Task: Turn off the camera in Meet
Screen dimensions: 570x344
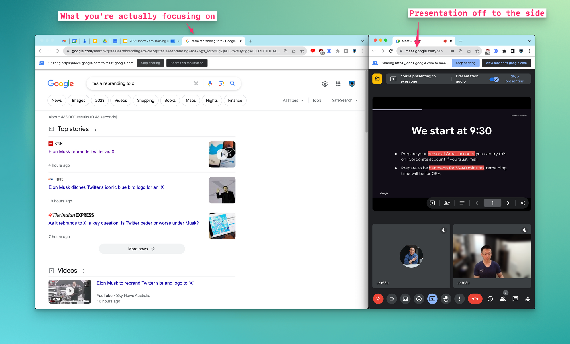Action: tap(392, 299)
